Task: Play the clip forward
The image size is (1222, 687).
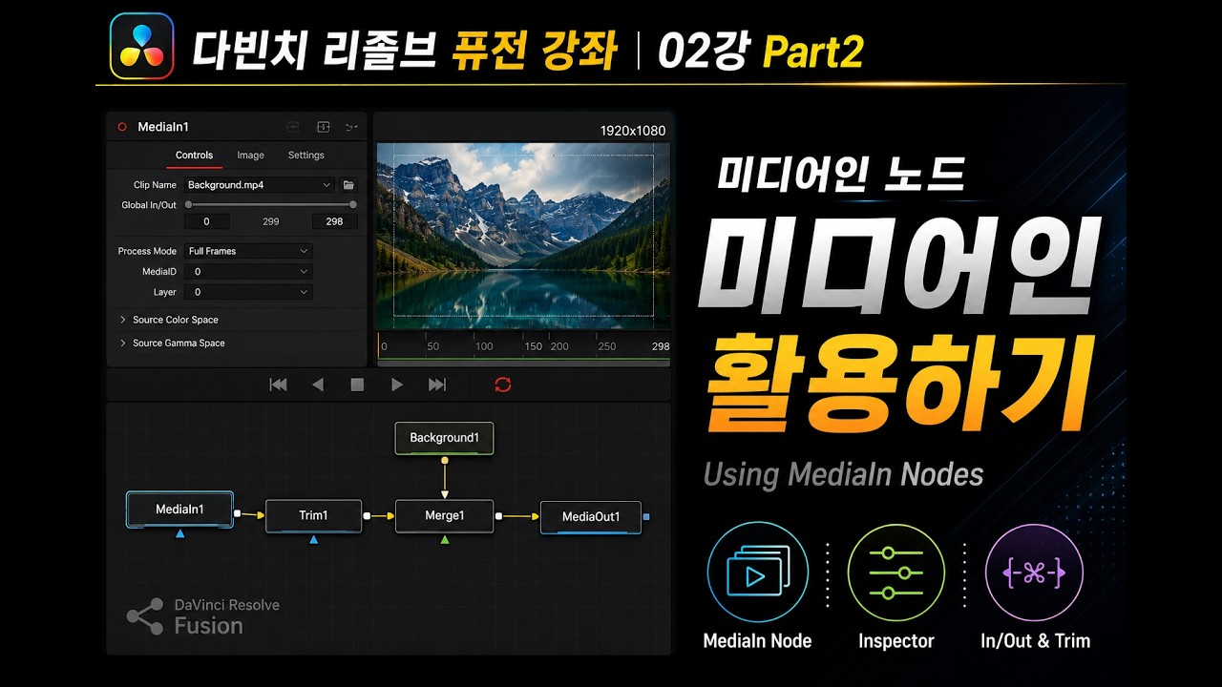Action: coord(397,385)
